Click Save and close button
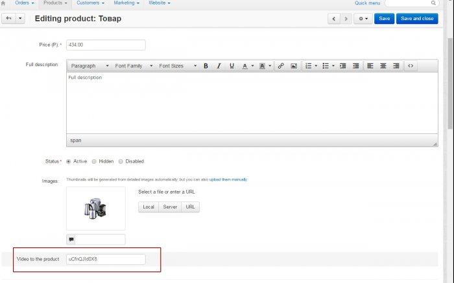This screenshot has width=454, height=283. (x=417, y=19)
